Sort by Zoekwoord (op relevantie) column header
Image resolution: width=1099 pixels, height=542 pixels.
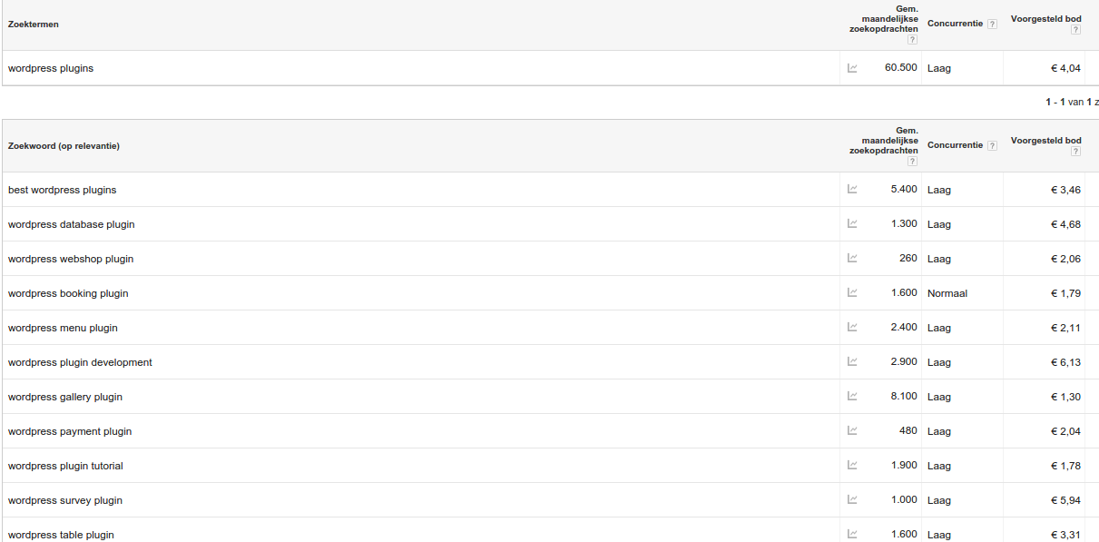click(64, 146)
